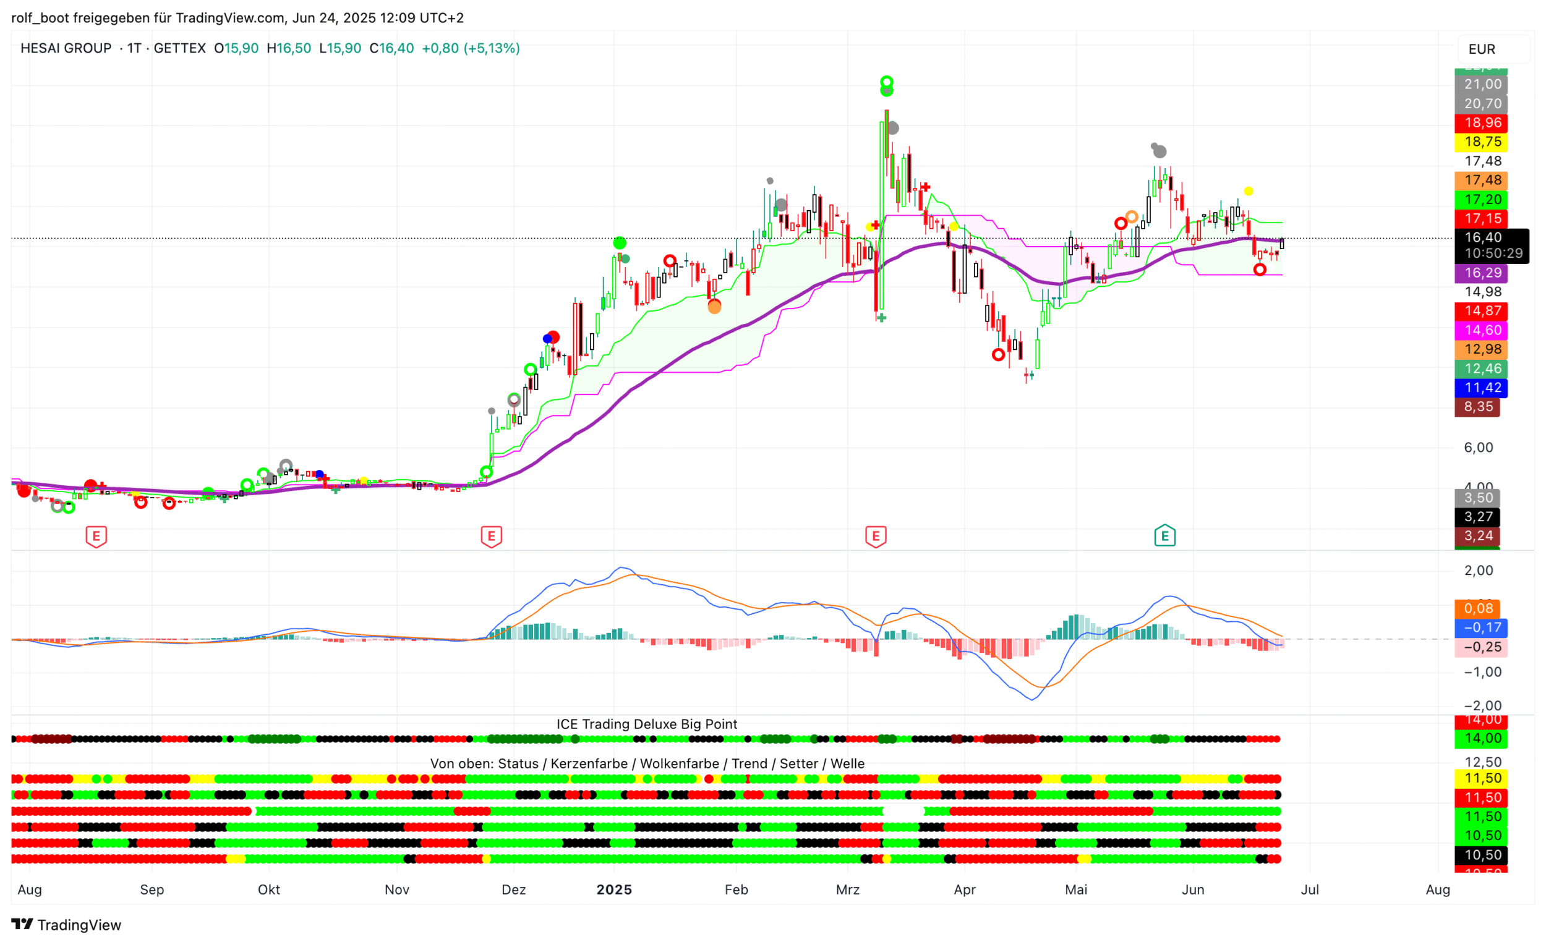
Task: Click the black 16,40 current price label
Action: coord(1484,238)
